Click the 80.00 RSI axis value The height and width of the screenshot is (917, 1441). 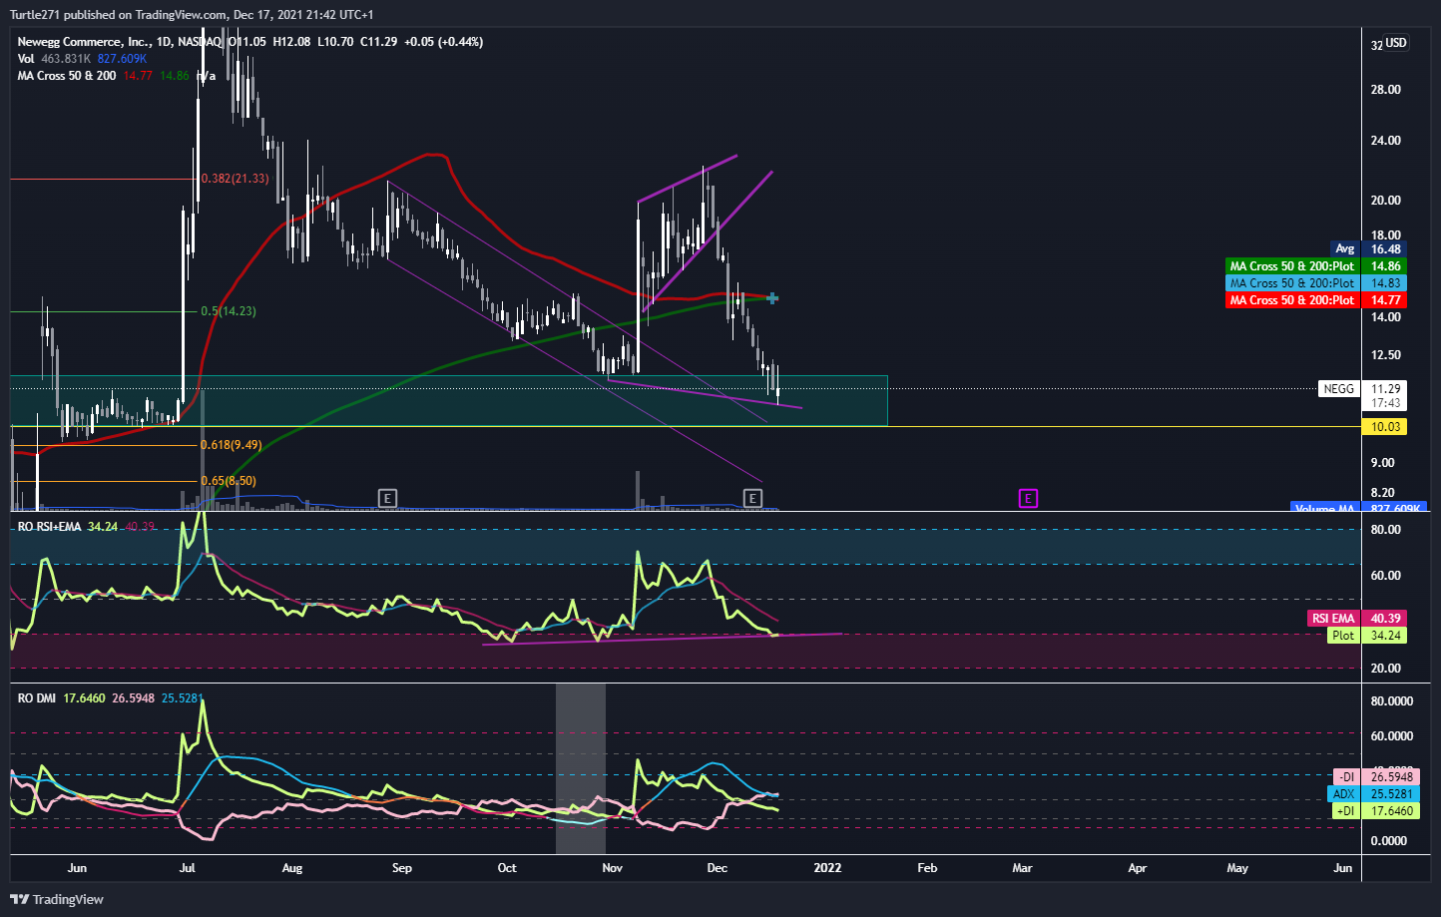click(x=1386, y=530)
